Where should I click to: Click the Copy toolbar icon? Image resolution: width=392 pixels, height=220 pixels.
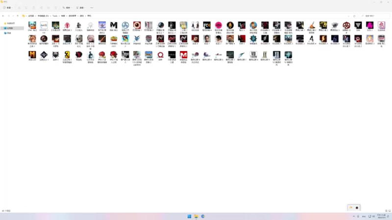pos(26,8)
